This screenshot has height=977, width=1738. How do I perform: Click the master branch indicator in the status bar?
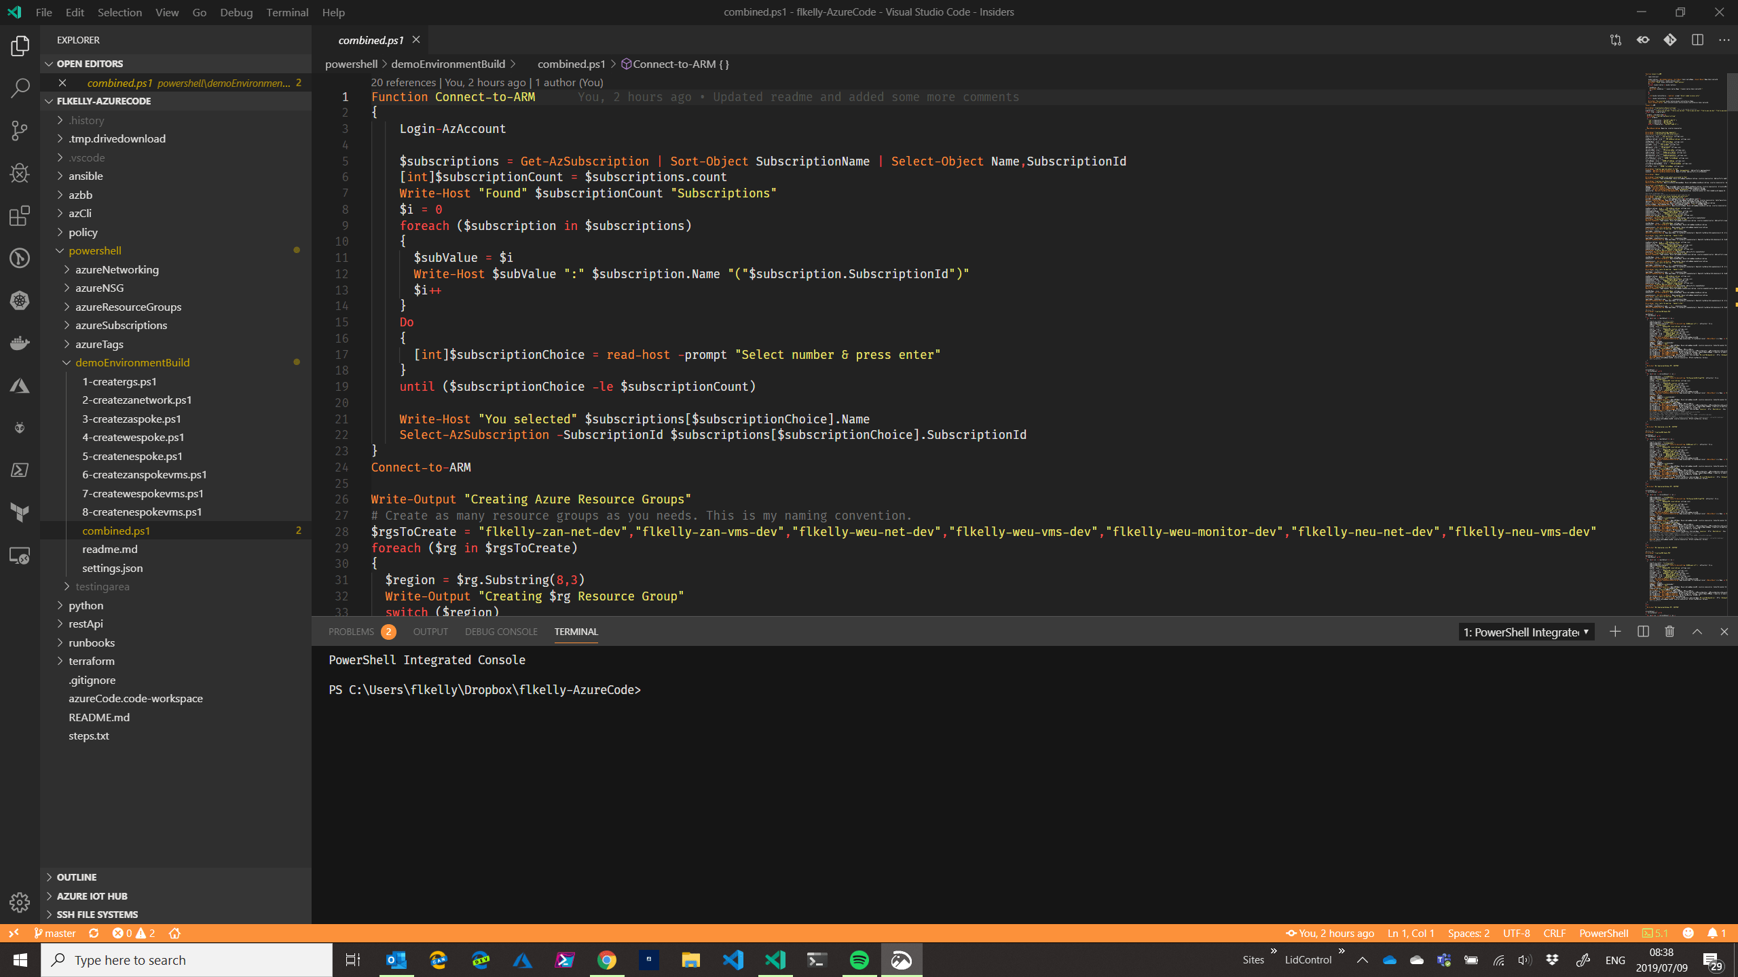point(56,932)
